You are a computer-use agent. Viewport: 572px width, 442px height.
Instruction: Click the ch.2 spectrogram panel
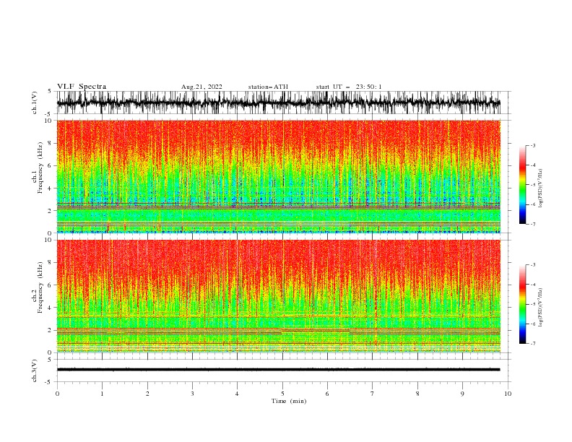(x=279, y=296)
